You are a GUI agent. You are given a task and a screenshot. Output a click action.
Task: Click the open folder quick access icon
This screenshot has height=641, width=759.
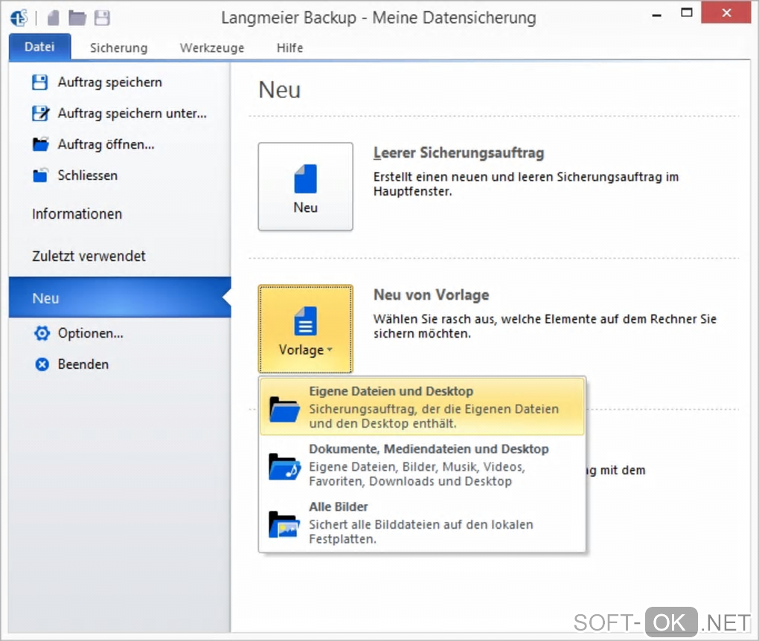click(x=77, y=19)
